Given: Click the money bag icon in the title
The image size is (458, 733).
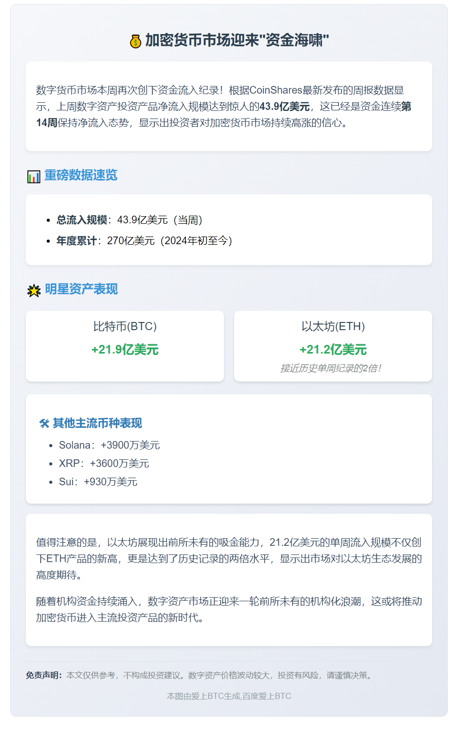Looking at the screenshot, I should pyautogui.click(x=135, y=41).
